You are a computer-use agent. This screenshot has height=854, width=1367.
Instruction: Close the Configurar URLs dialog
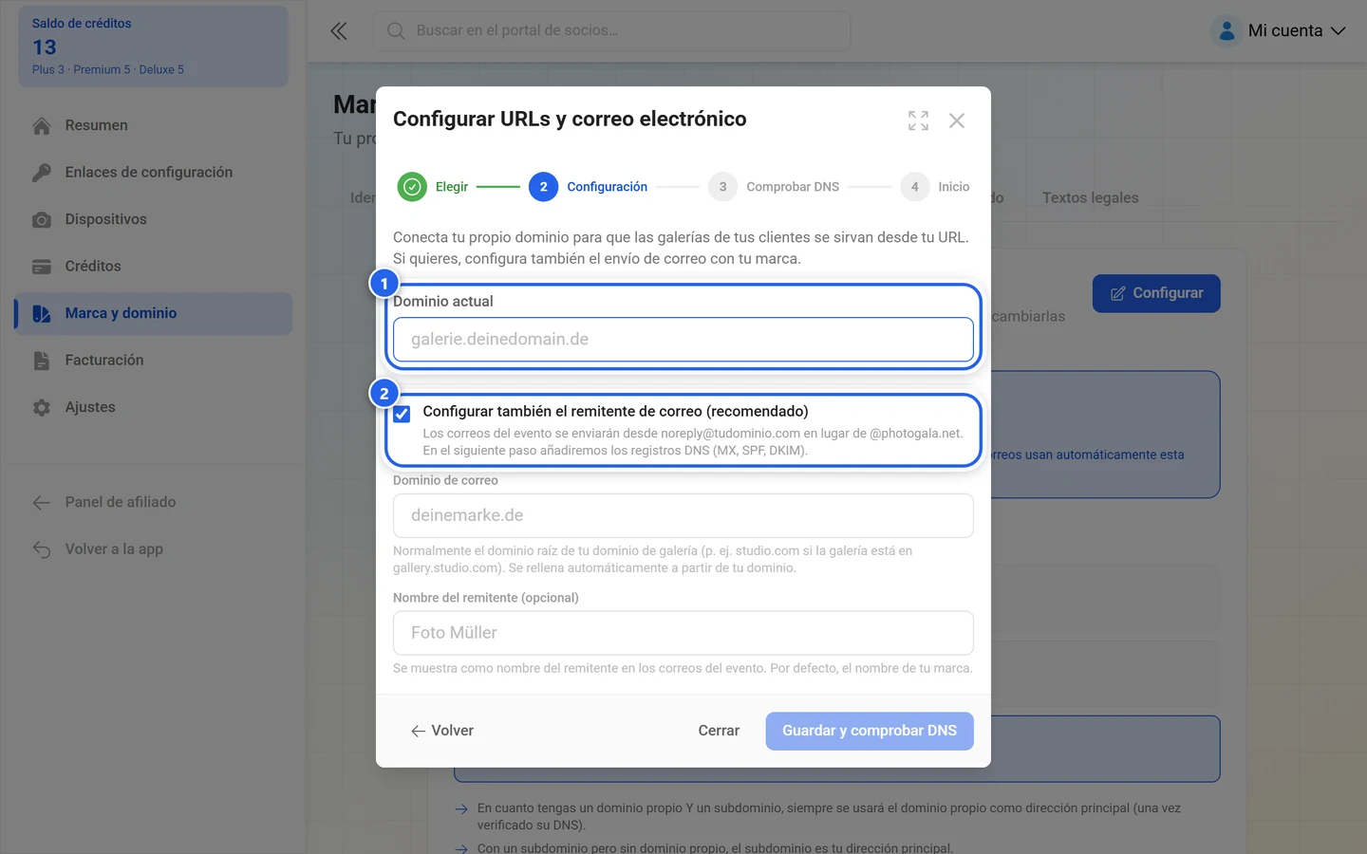point(957,121)
